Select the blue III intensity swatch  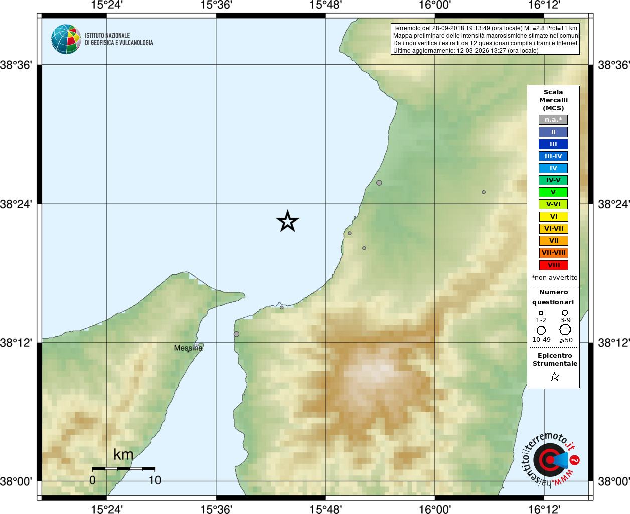[553, 144]
